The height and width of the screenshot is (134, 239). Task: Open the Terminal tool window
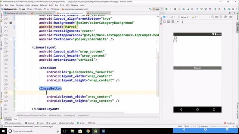click(x=30, y=123)
